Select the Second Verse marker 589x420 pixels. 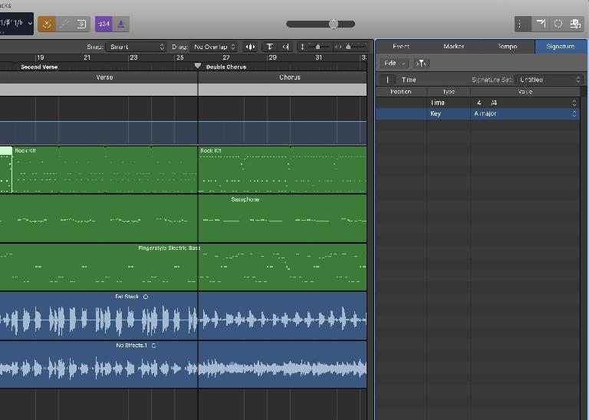(x=39, y=67)
